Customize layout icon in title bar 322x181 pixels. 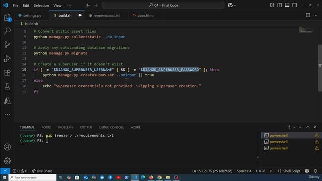point(272,5)
